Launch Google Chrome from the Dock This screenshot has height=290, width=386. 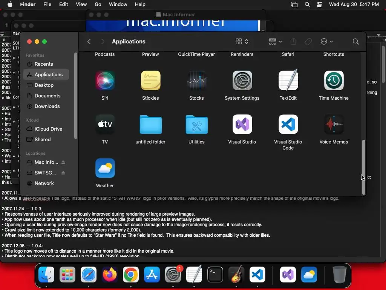click(x=131, y=275)
